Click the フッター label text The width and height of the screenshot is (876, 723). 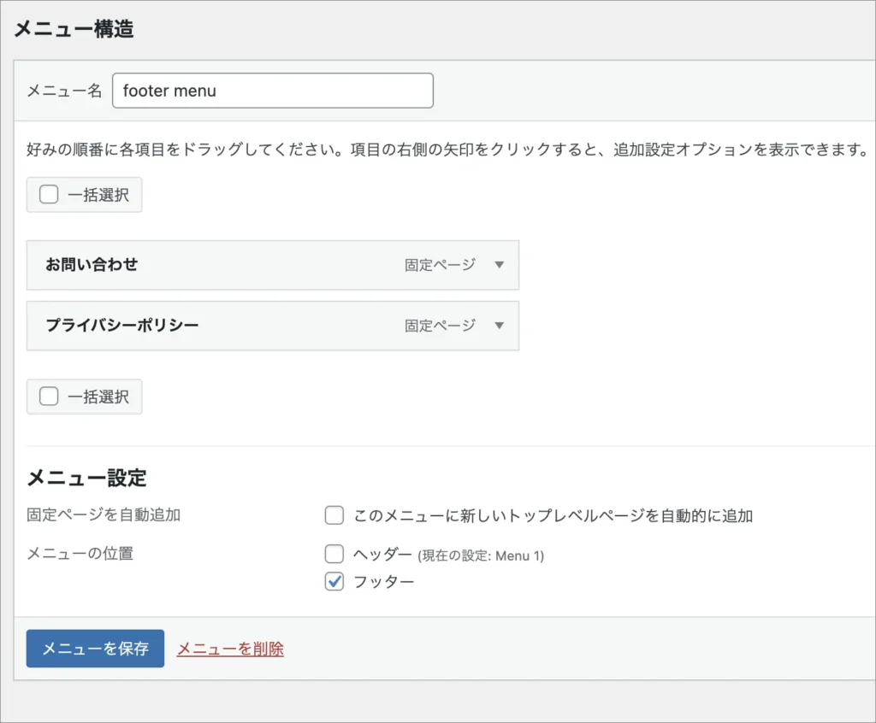coord(383,582)
